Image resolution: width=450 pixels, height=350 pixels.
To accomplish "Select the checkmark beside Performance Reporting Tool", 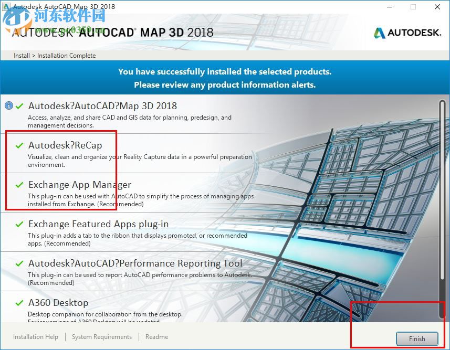I will [x=20, y=263].
